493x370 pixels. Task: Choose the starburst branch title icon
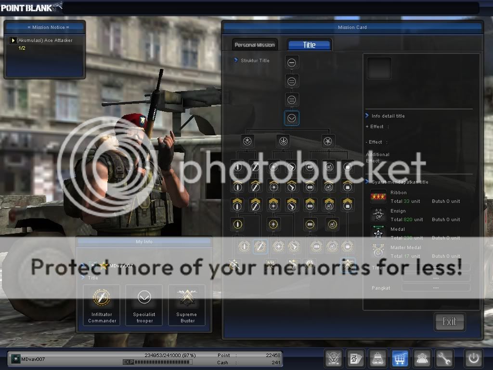click(327, 141)
